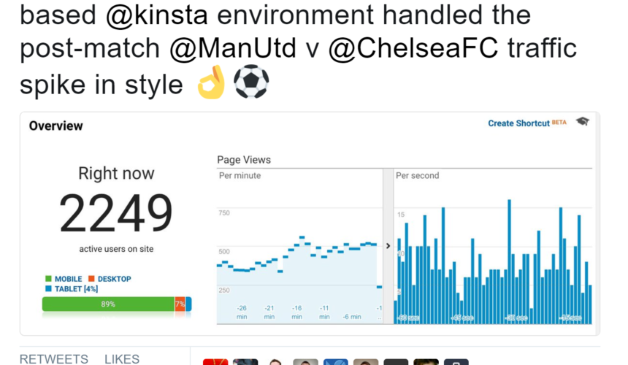Click the RETWEETS label below the tweet
Image resolution: width=628 pixels, height=365 pixels.
[x=53, y=359]
